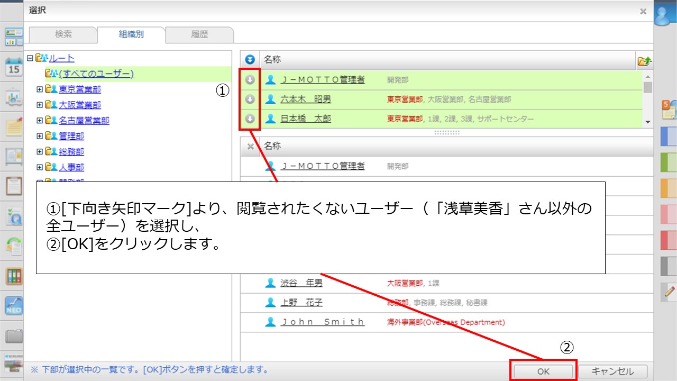The image size is (677, 381).
Task: Open the notes icon with badge 5
Action: (x=669, y=109)
